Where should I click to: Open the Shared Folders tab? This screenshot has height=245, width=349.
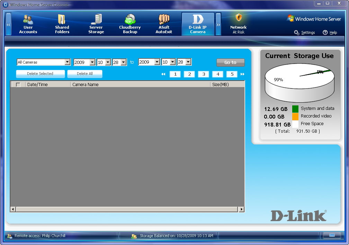coord(62,24)
